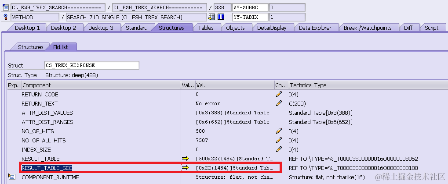Viewport: 448px width, 184px height.
Task: Click pencil icon in INDEX_SIZE row
Action: tap(279, 149)
